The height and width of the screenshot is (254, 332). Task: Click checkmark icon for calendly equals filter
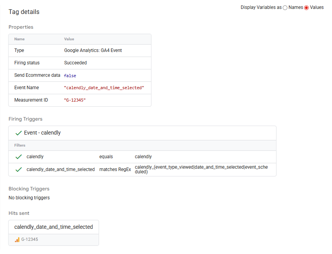(x=18, y=157)
